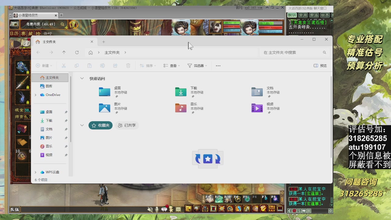Click the Delete trash icon in the toolbar
This screenshot has height=220, width=391.
(128, 65)
